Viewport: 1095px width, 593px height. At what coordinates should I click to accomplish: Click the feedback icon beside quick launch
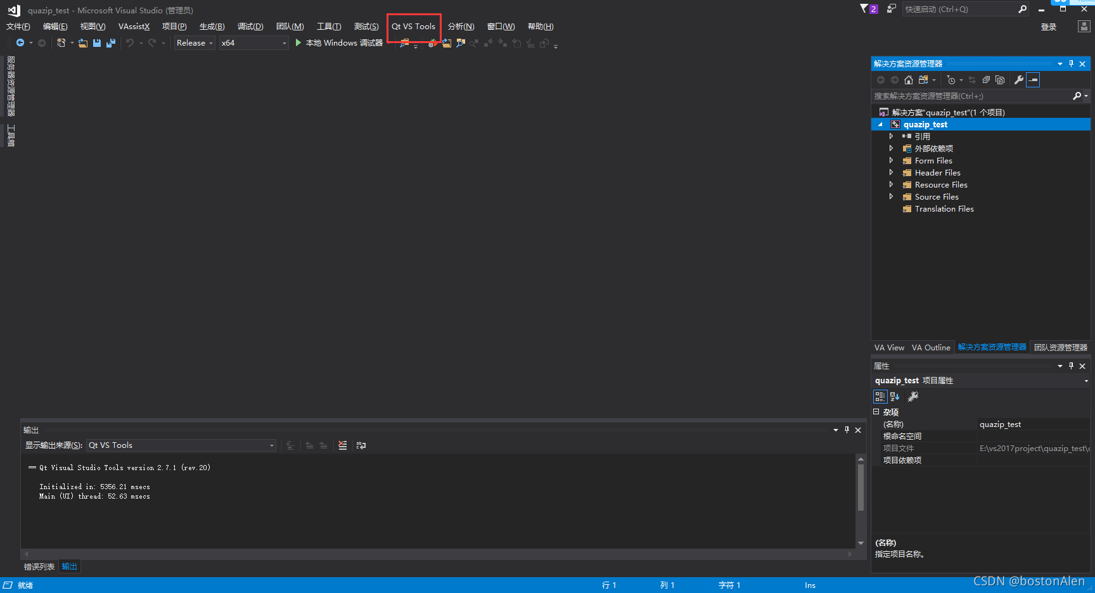click(892, 9)
